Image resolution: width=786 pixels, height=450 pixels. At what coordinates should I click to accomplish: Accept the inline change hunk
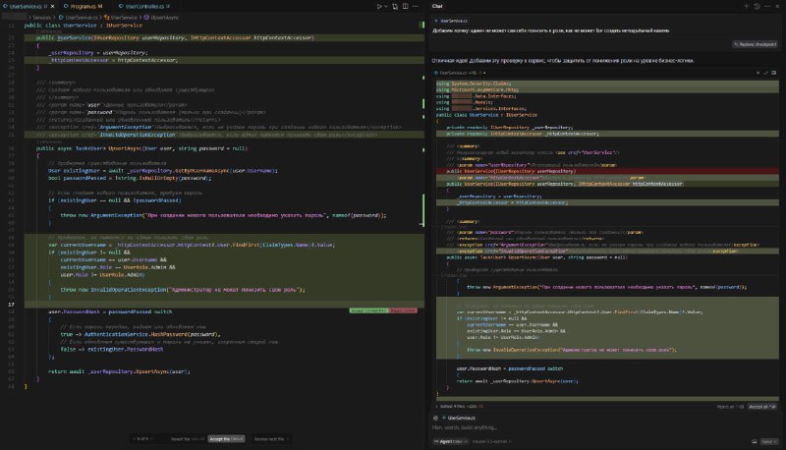(368, 310)
